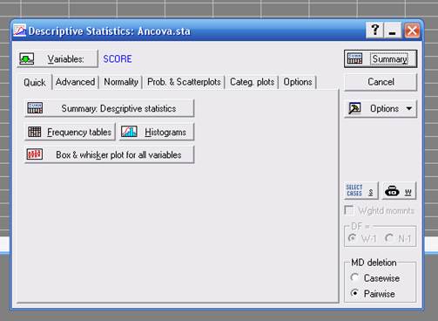Select the N-1 DF radio option
438x321 pixels.
tap(389, 238)
